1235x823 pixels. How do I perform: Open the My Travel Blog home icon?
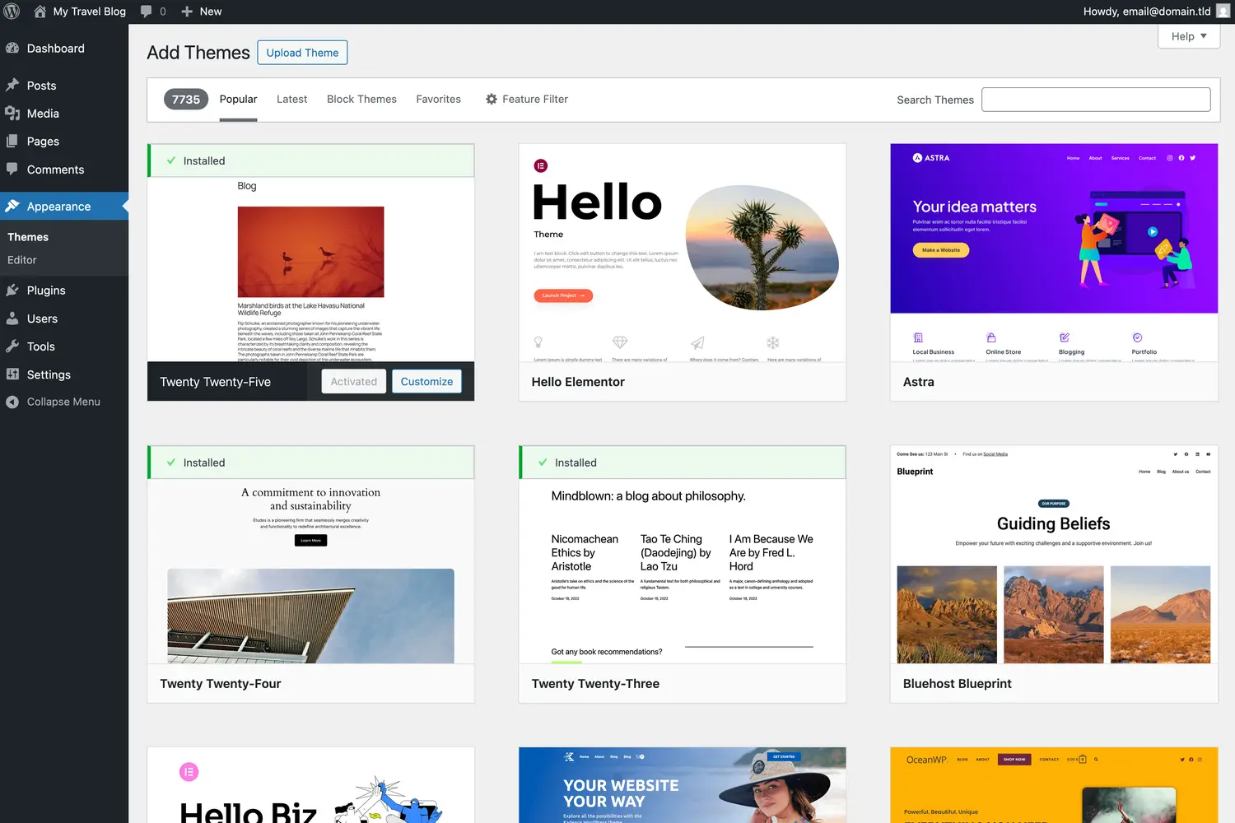(x=40, y=12)
